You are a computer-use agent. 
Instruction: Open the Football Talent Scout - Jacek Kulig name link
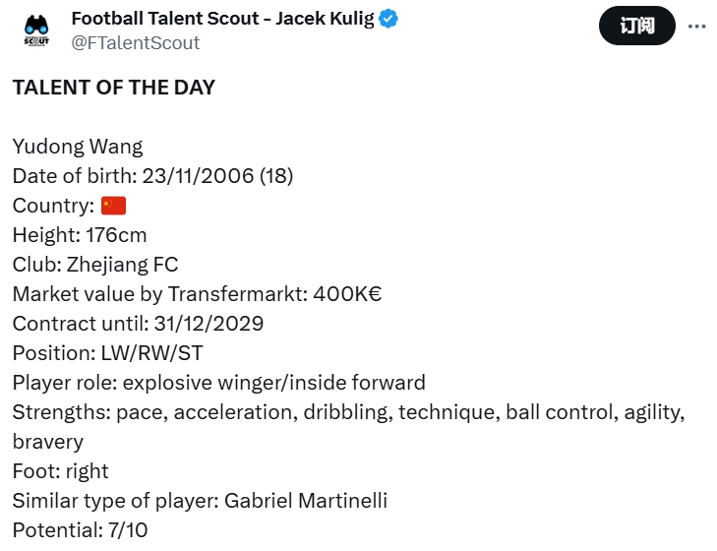pos(223,20)
